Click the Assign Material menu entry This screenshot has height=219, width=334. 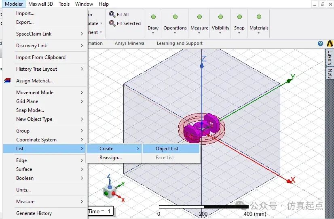click(x=34, y=81)
